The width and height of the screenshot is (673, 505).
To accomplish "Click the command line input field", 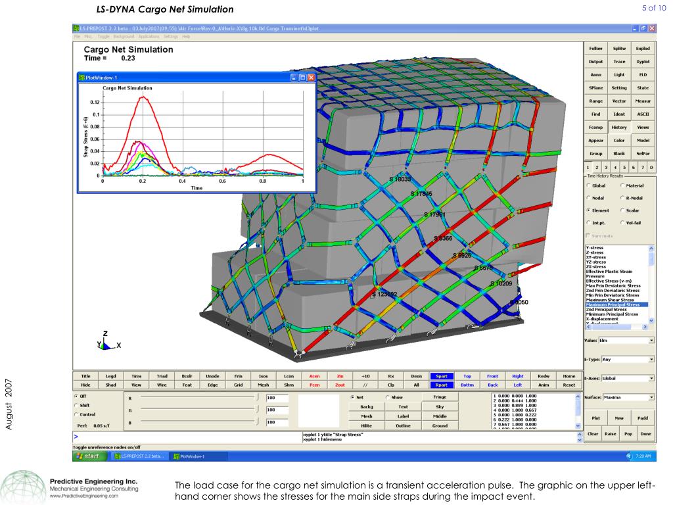I will point(187,437).
